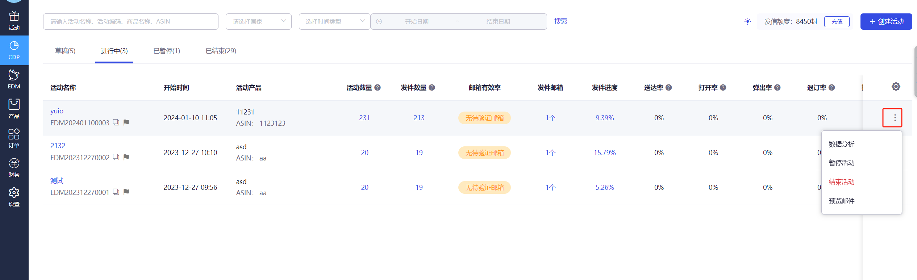Click 发件数量 value 213
Screen dimensions: 917x280
[x=419, y=118]
